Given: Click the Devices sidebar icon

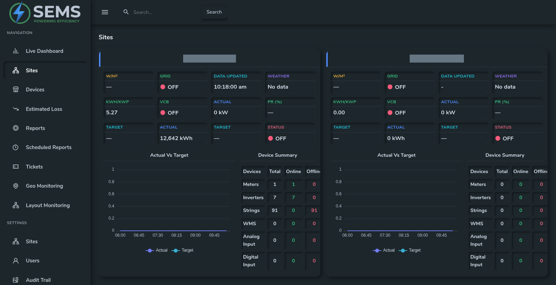Looking at the screenshot, I should pyautogui.click(x=16, y=90).
